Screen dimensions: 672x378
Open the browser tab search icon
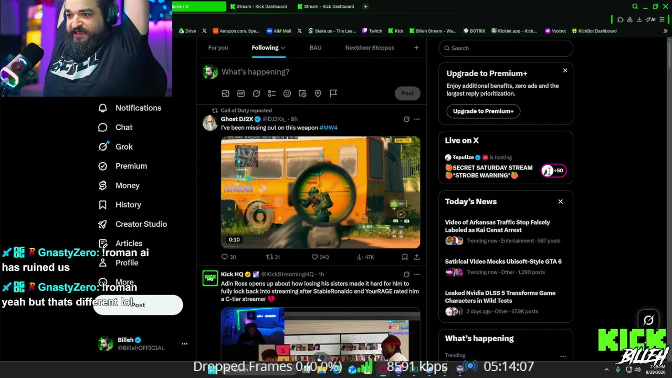[x=635, y=6]
